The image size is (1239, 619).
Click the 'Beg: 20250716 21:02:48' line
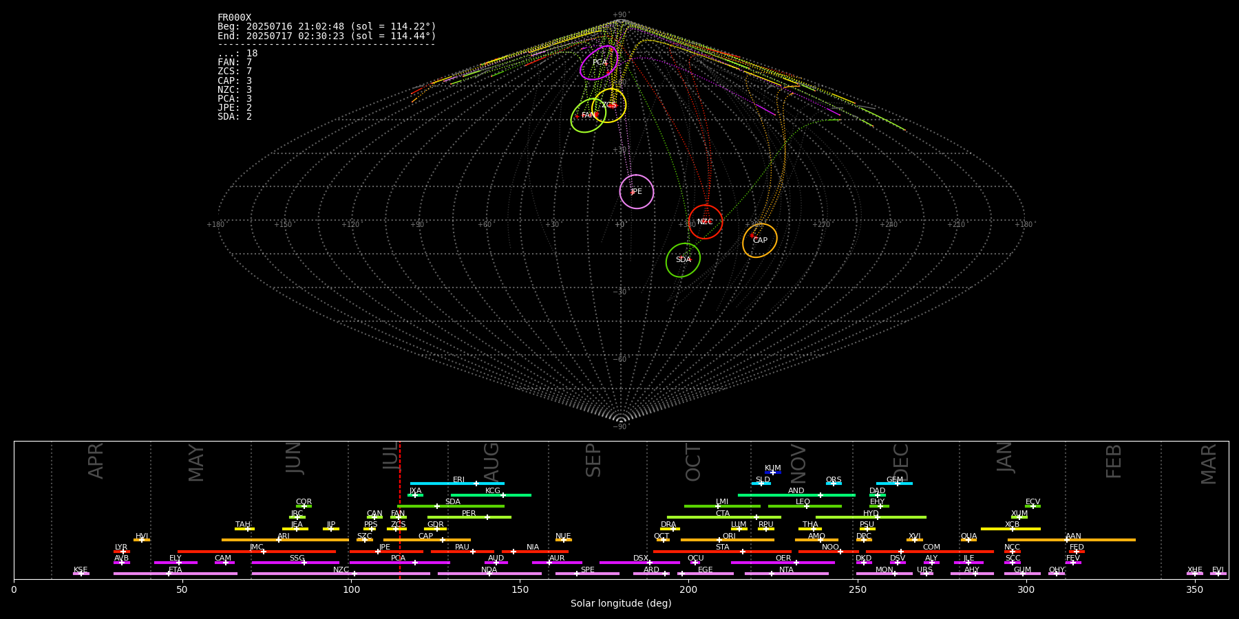click(327, 27)
